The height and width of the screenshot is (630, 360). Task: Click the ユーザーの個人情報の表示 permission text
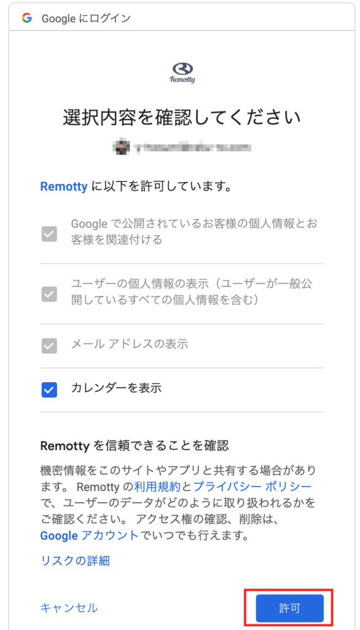click(192, 292)
